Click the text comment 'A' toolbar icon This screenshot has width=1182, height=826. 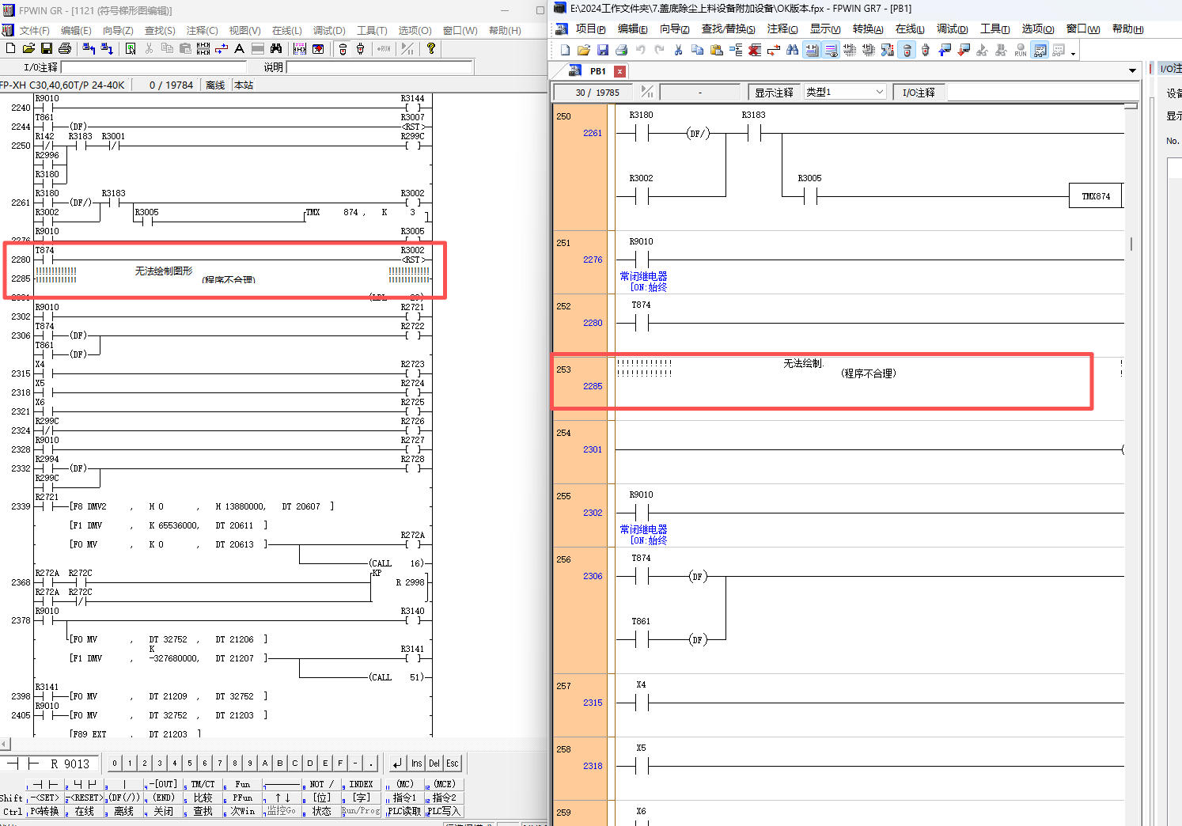click(239, 49)
